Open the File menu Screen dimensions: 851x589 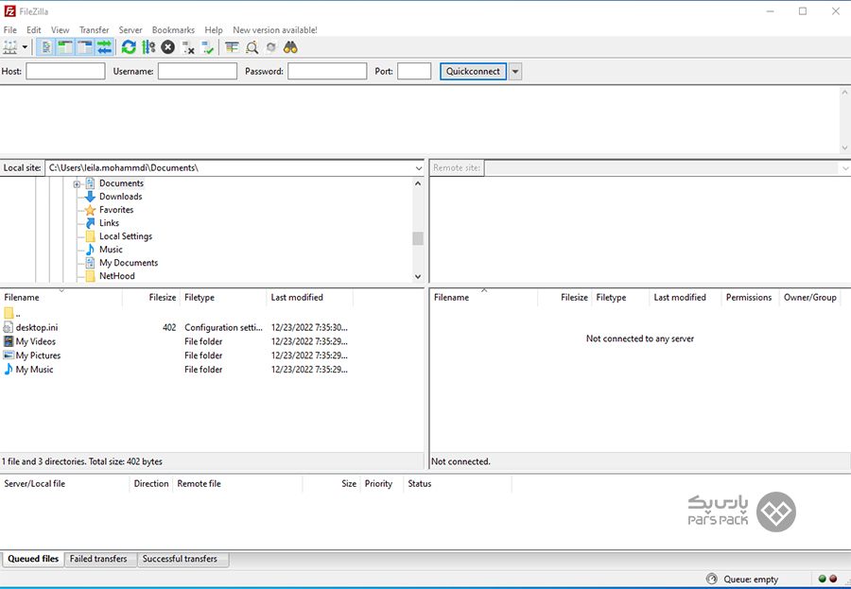[x=10, y=30]
